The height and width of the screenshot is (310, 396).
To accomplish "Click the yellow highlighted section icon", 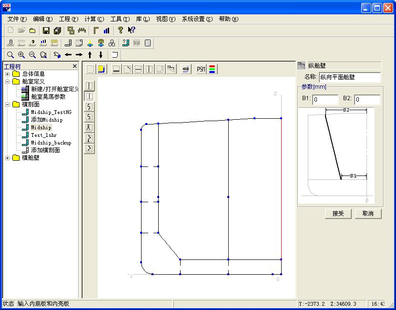I will 102,69.
